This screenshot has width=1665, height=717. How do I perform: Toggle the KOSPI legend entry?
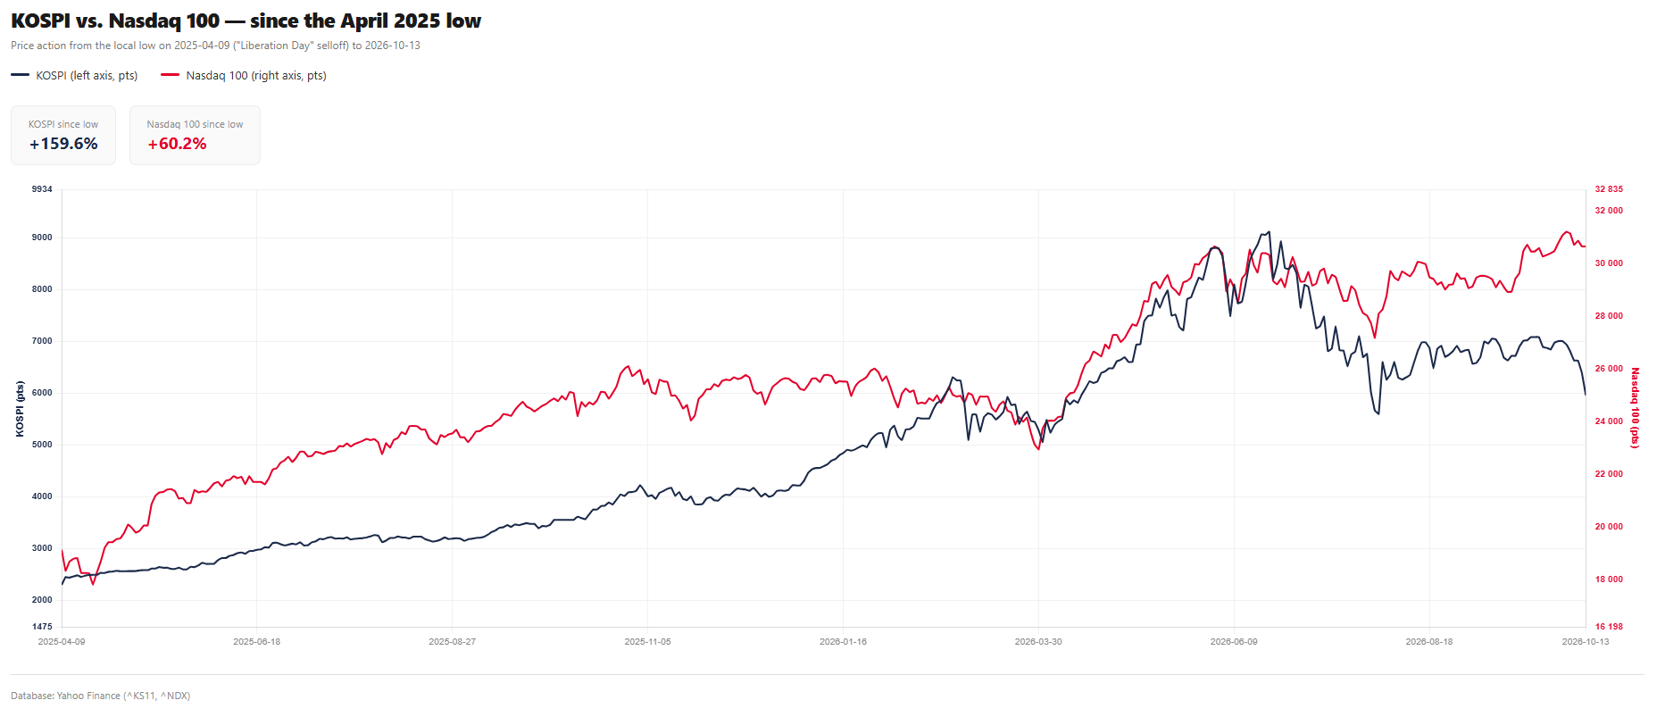point(74,76)
